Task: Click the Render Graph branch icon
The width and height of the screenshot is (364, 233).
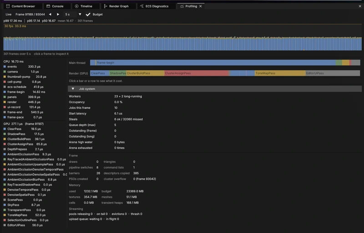Action: click(x=106, y=6)
